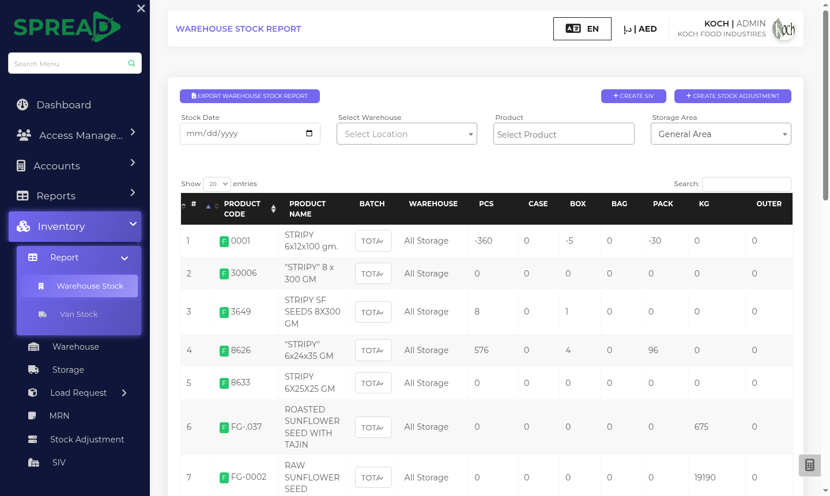This screenshot has height=496, width=830.
Task: Change the show entries count dropdown
Action: (x=217, y=184)
